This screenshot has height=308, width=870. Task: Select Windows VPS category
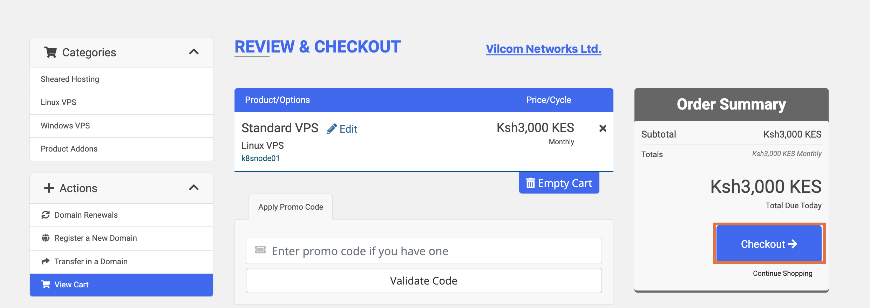(x=121, y=126)
